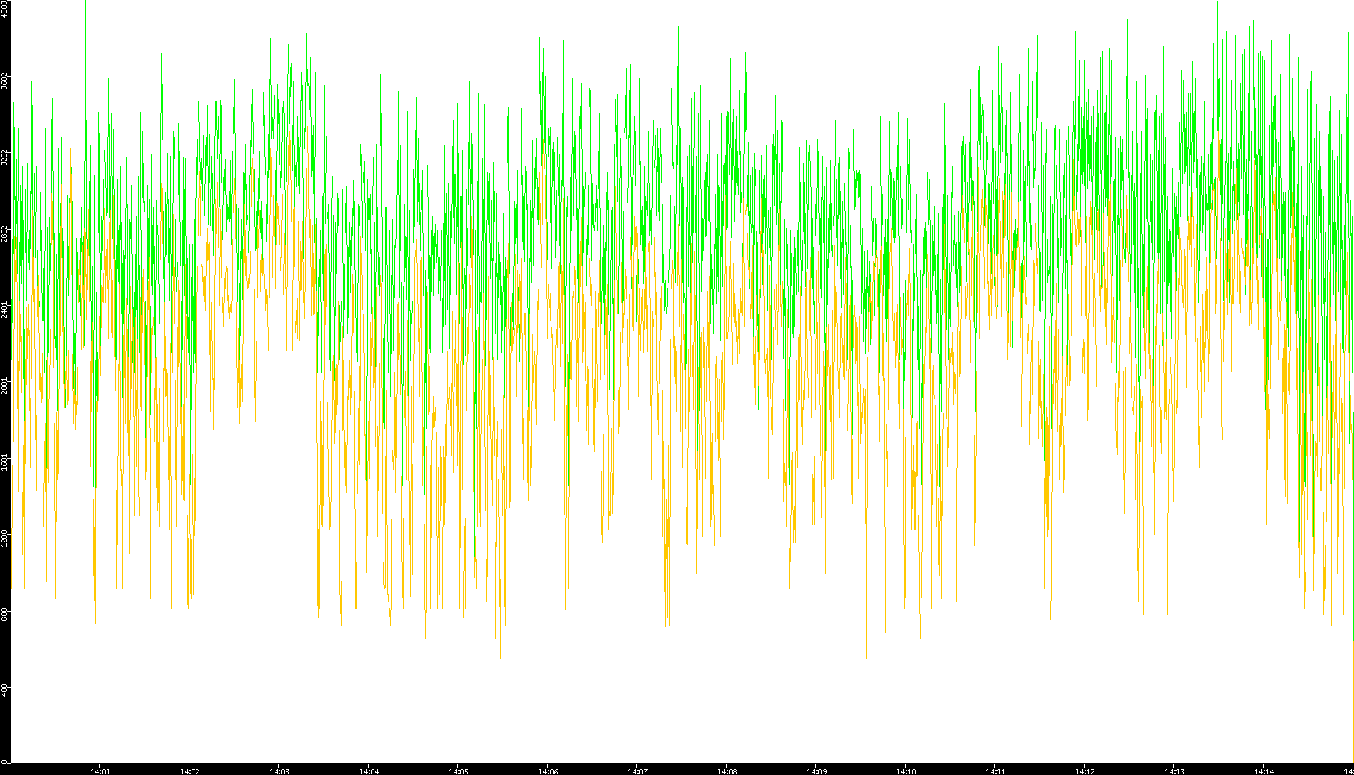The height and width of the screenshot is (775, 1354).
Task: Click the 14:01 time label
Action: coord(100,771)
